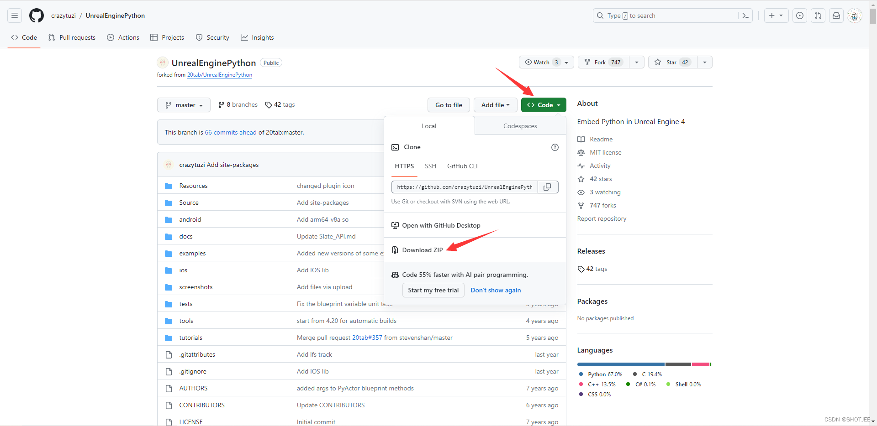Open the command palette icon

click(x=745, y=16)
